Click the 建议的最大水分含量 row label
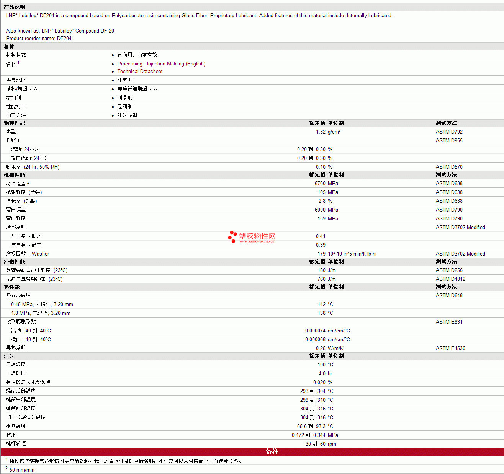 [x=28, y=382]
